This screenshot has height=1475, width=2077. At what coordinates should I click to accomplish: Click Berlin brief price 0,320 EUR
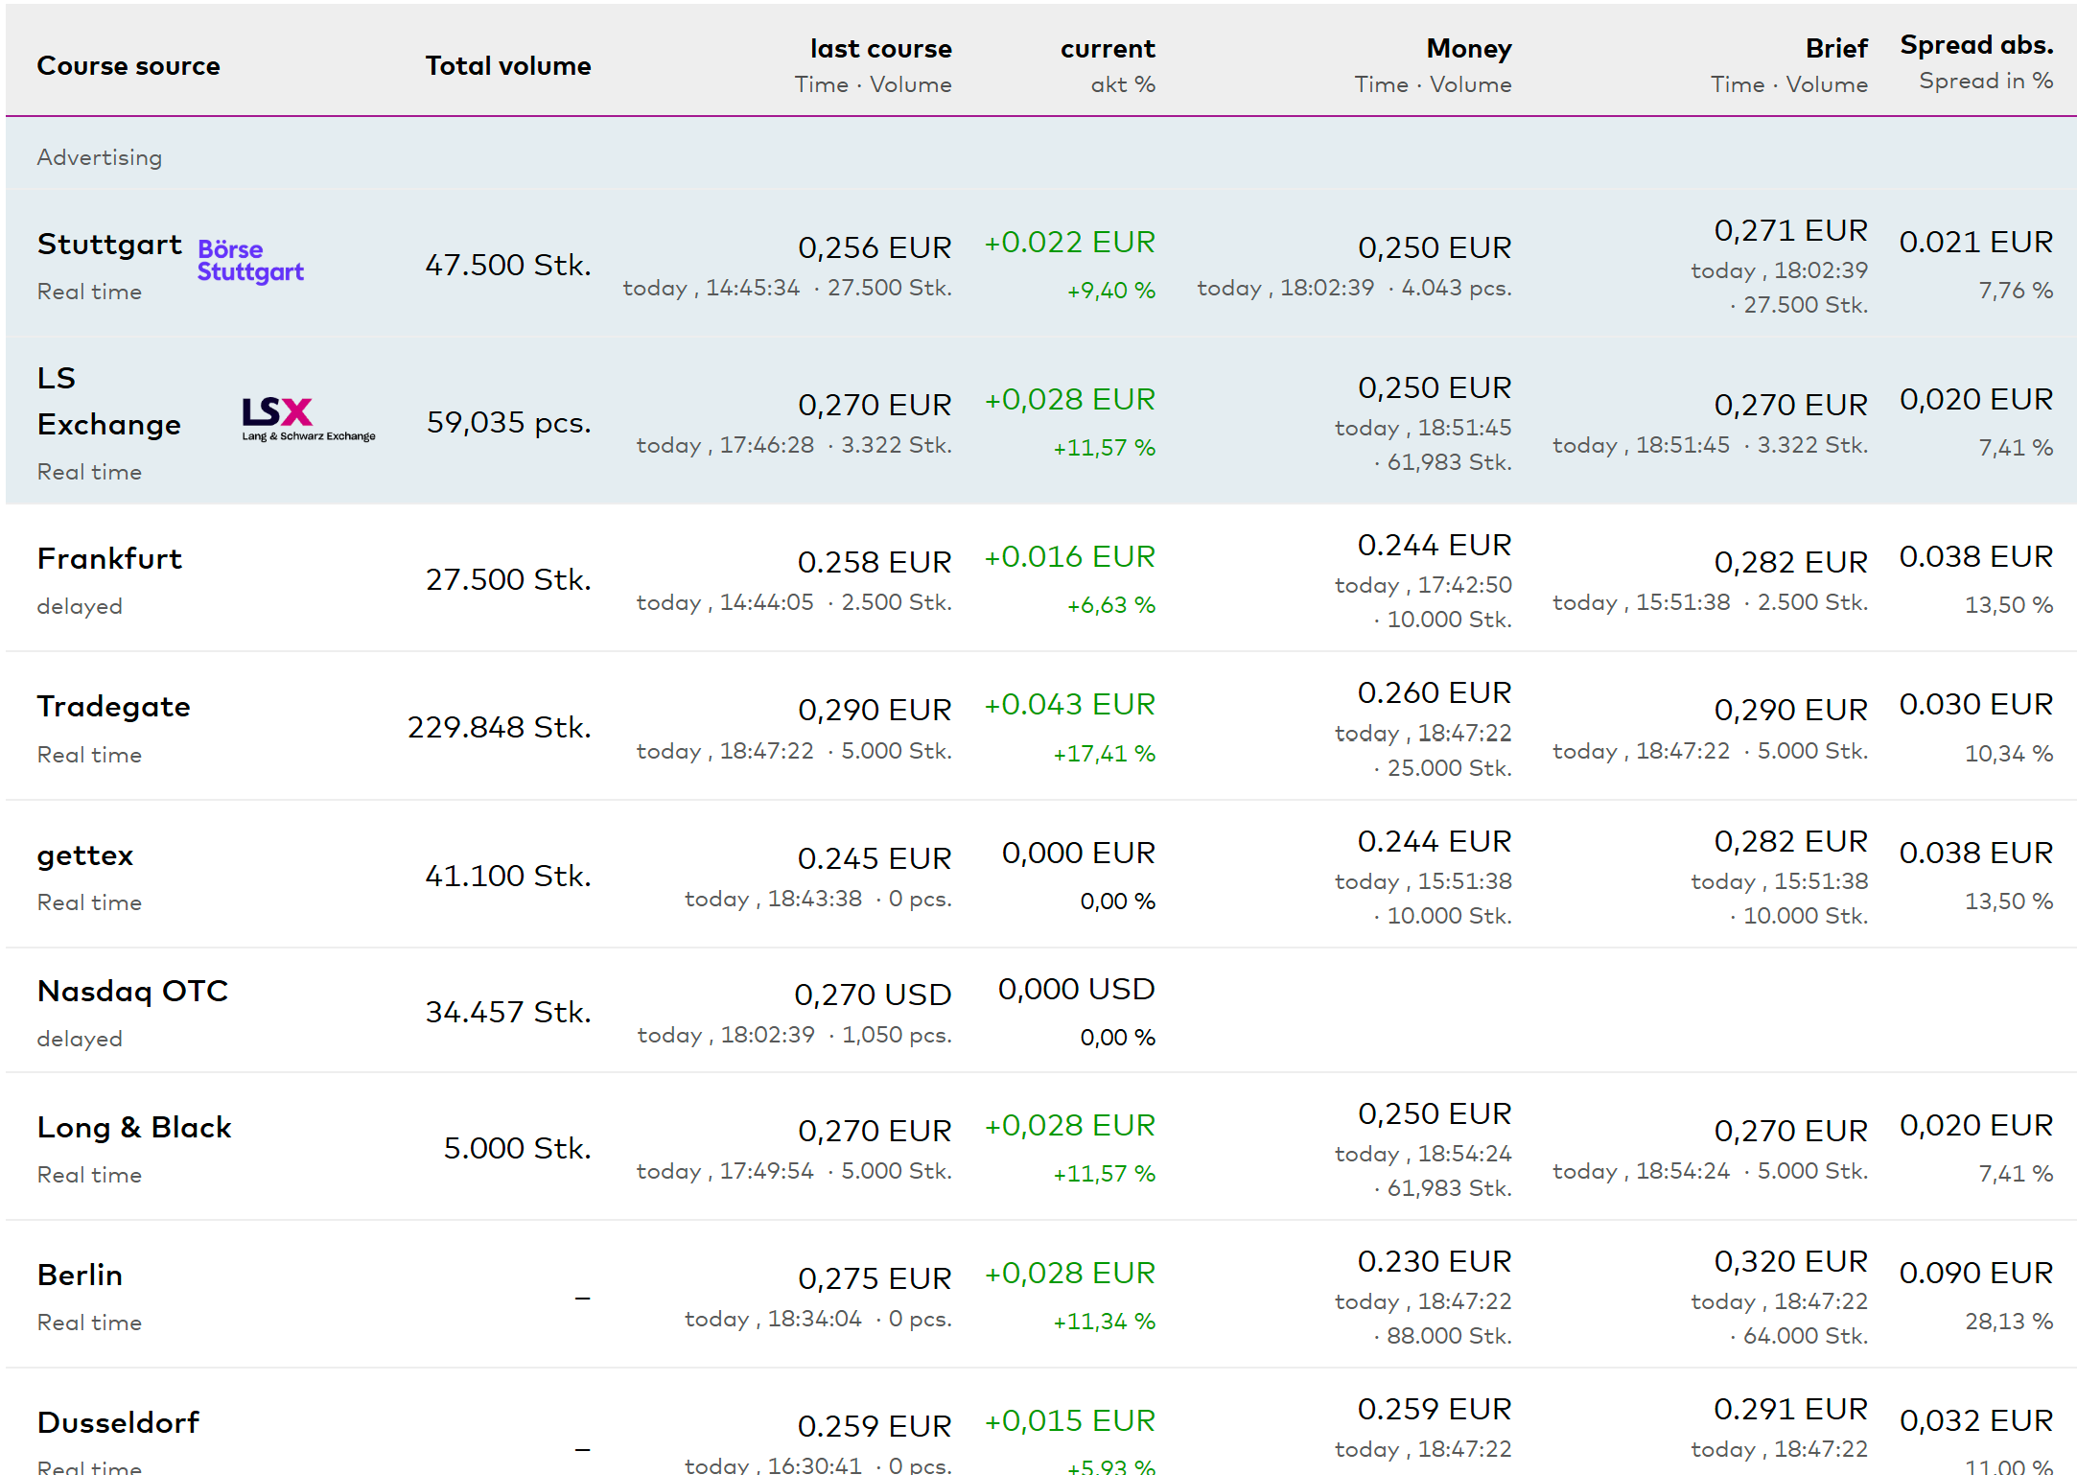[x=1790, y=1261]
